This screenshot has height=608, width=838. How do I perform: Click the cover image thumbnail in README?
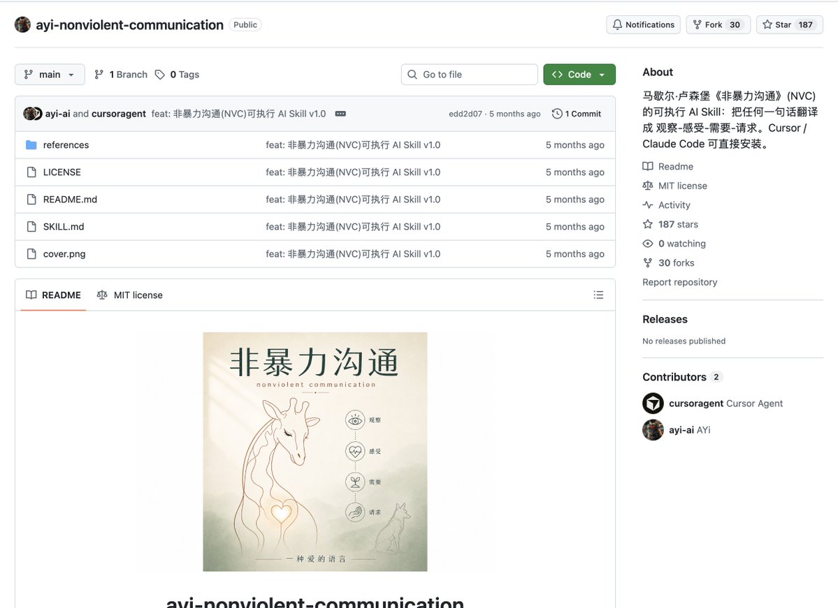[x=315, y=452]
